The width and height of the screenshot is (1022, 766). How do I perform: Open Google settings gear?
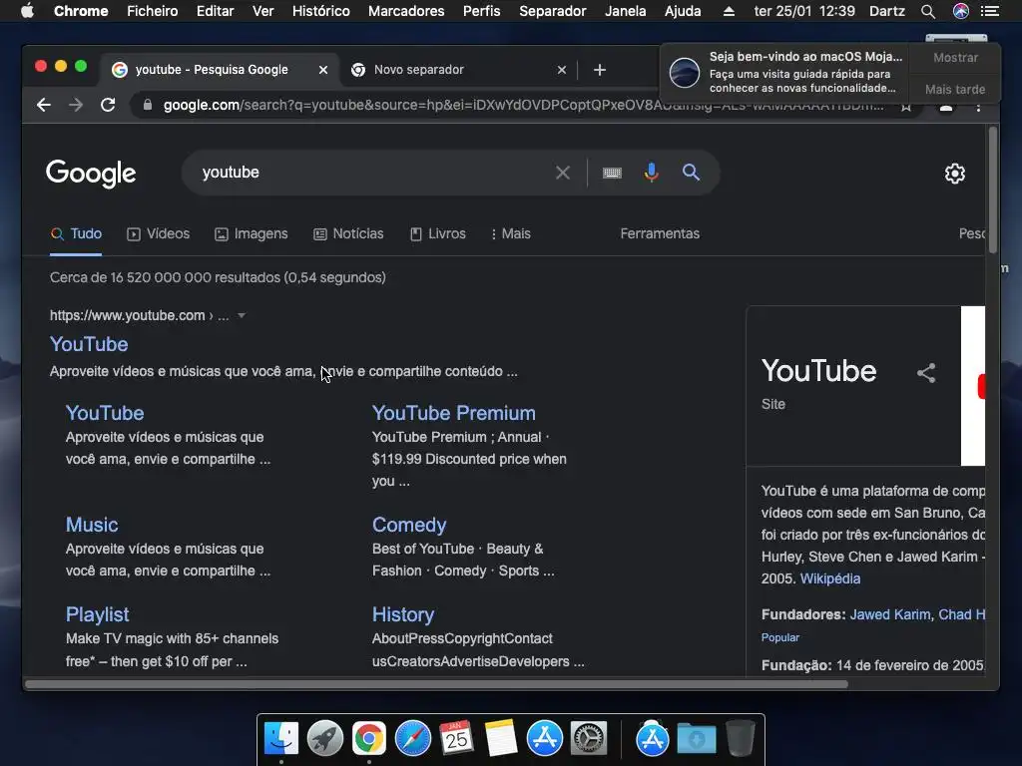click(955, 174)
